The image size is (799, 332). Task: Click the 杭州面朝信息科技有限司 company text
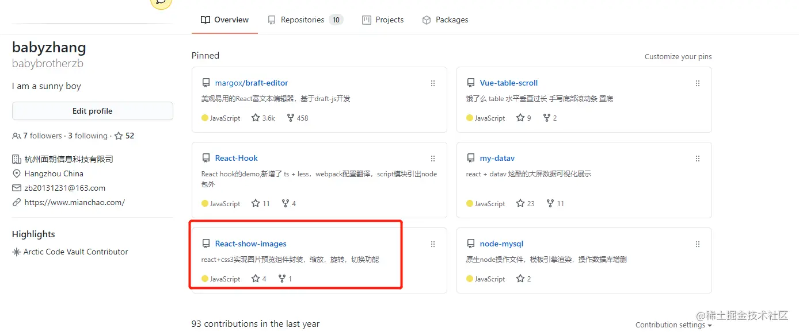(x=69, y=159)
